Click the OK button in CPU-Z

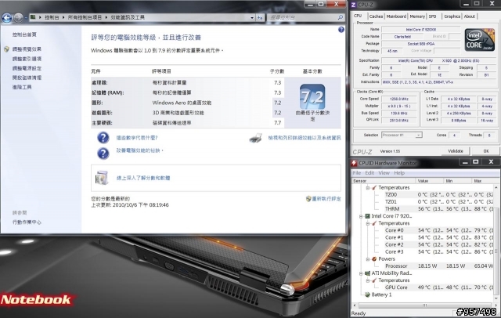tap(485, 151)
